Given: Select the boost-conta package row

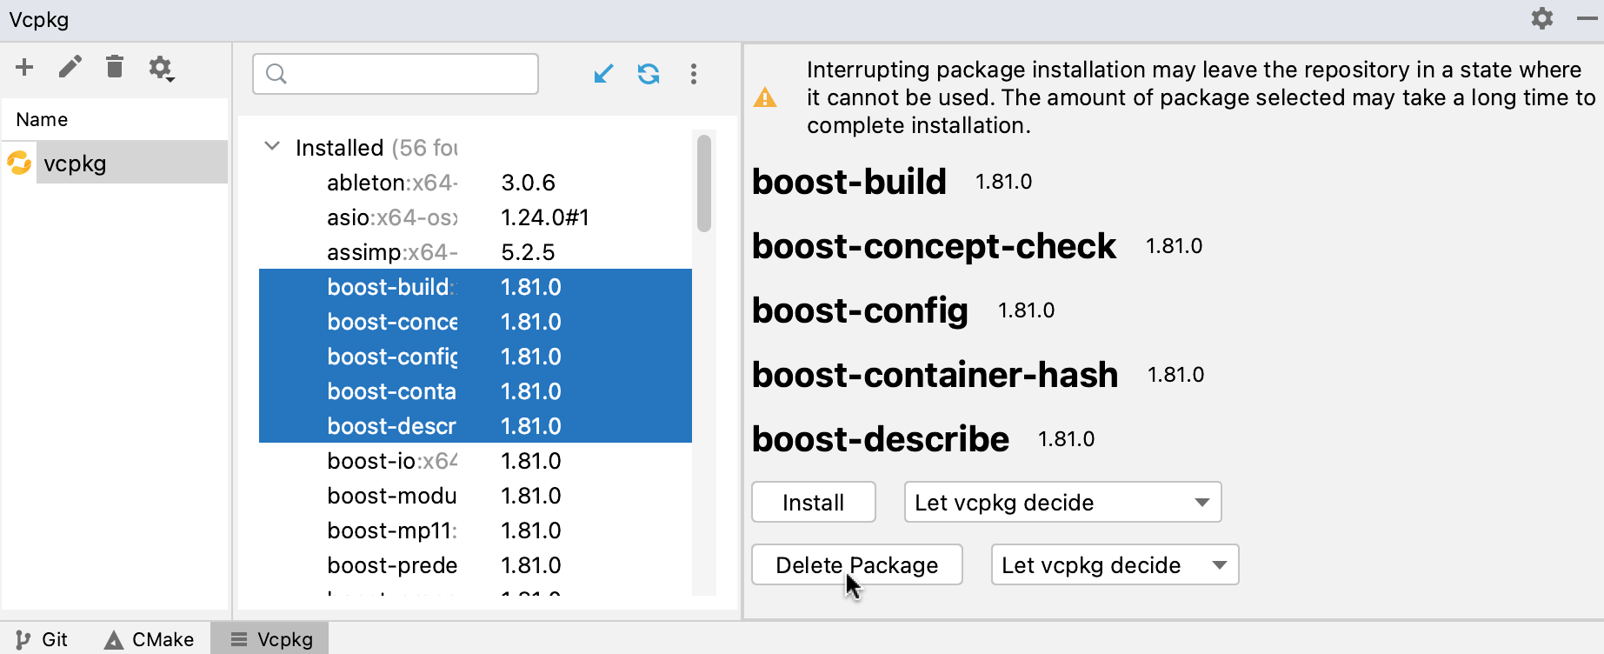Looking at the screenshot, I should click(x=476, y=391).
